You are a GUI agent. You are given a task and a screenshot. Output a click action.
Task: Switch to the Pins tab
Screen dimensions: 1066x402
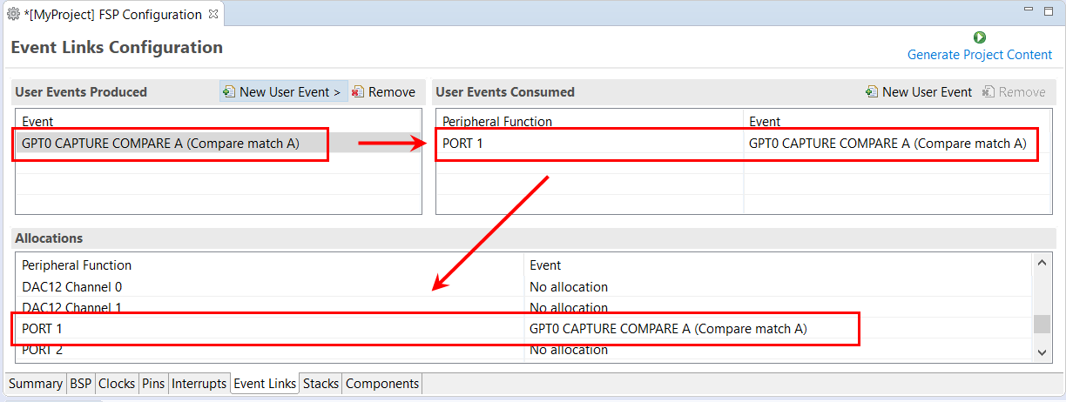[x=153, y=384]
